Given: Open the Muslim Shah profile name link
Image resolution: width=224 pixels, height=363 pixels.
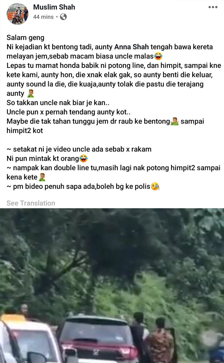Looking at the screenshot, I should 54,7.
